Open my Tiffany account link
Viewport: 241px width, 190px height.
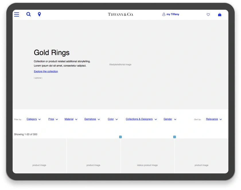(171, 14)
